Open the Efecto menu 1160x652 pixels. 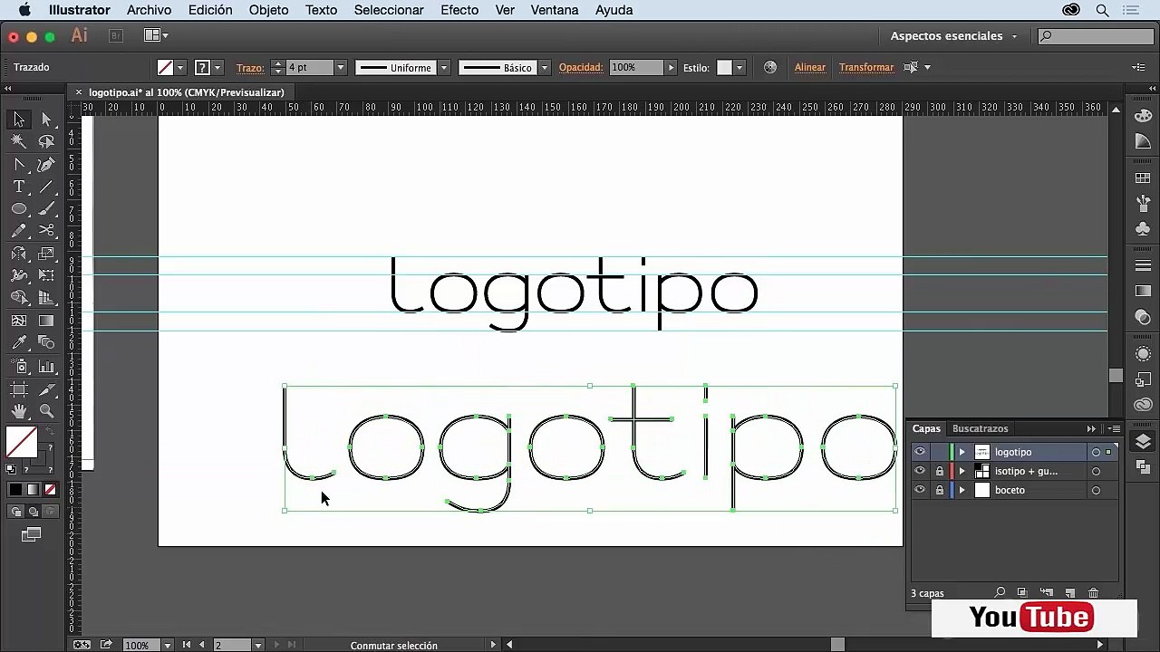(459, 10)
